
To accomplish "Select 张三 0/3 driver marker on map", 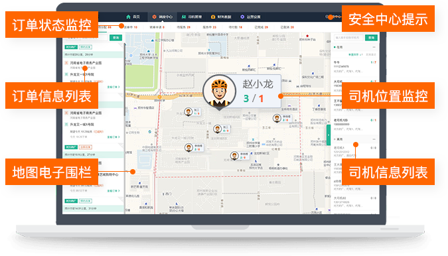I will click(222, 129).
